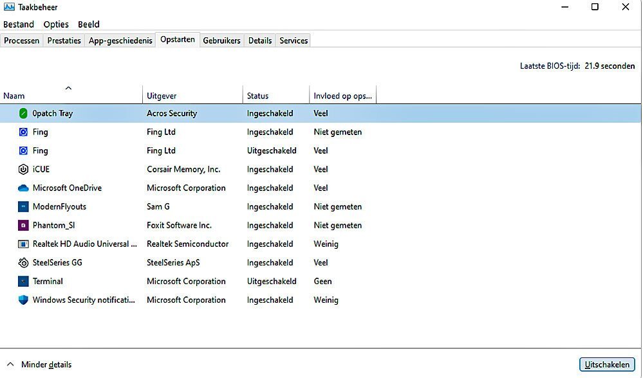The image size is (643, 378).
Task: Click the iCUE power icon
Action: (x=23, y=169)
